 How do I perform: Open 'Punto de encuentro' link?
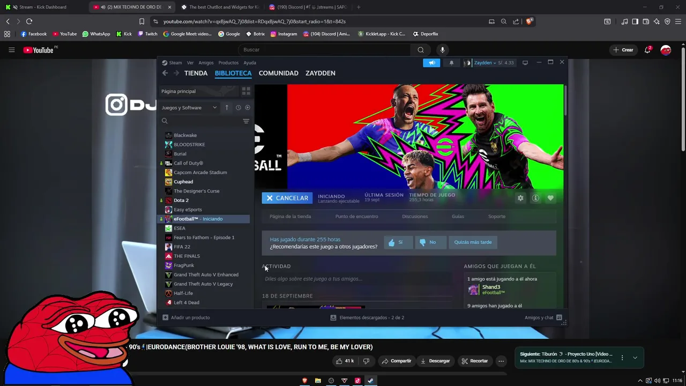coord(356,217)
